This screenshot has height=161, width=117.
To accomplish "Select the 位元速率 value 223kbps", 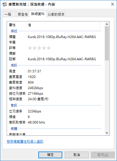I will (34, 111).
